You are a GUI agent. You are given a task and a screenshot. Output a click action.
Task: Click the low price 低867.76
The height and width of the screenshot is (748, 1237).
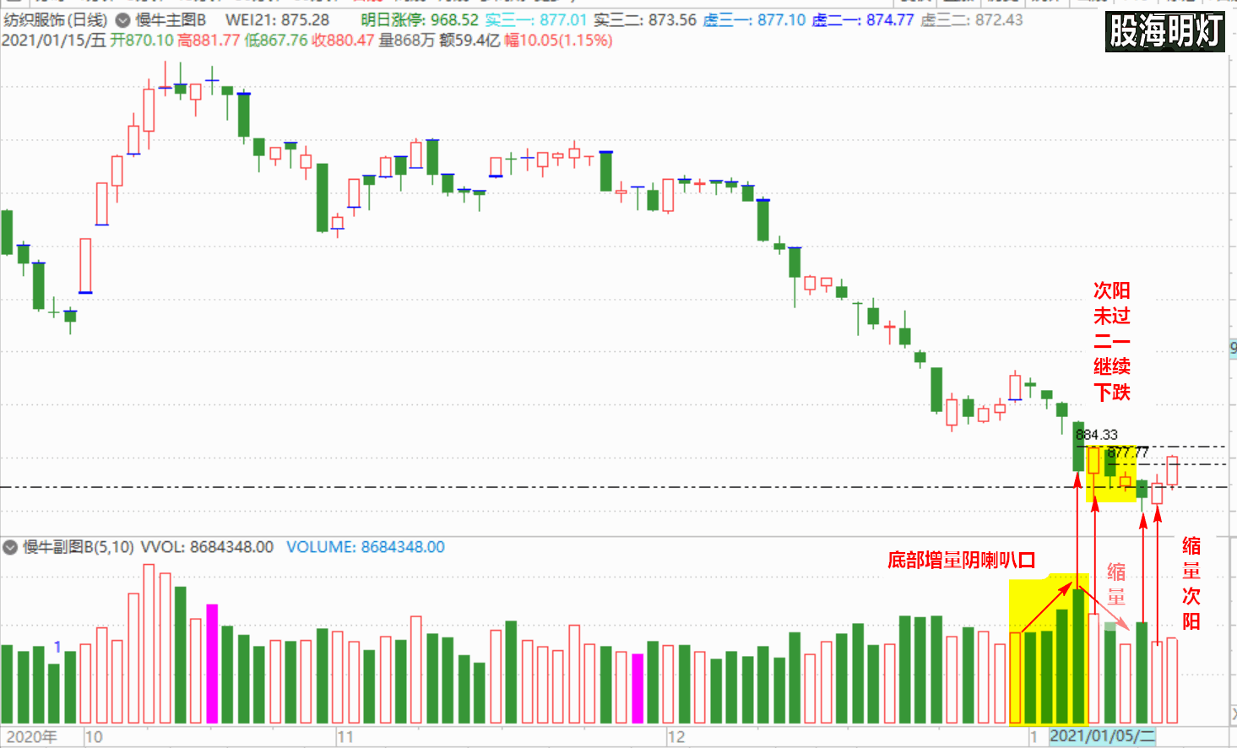coord(276,41)
